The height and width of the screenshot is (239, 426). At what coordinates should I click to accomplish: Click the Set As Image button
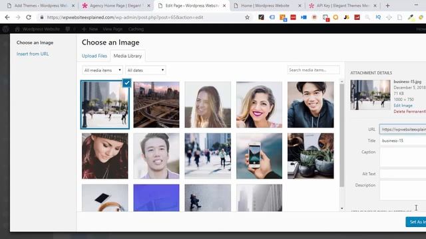click(416, 222)
